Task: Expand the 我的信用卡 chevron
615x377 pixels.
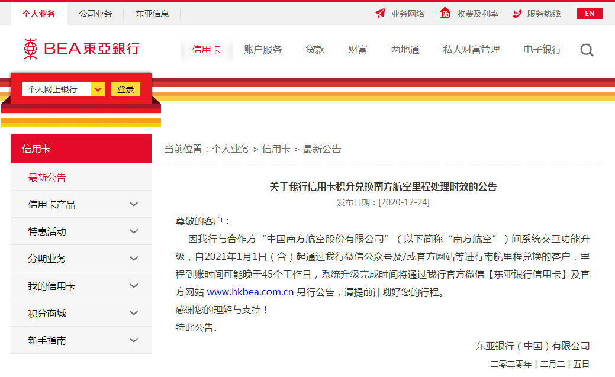Action: click(x=134, y=286)
